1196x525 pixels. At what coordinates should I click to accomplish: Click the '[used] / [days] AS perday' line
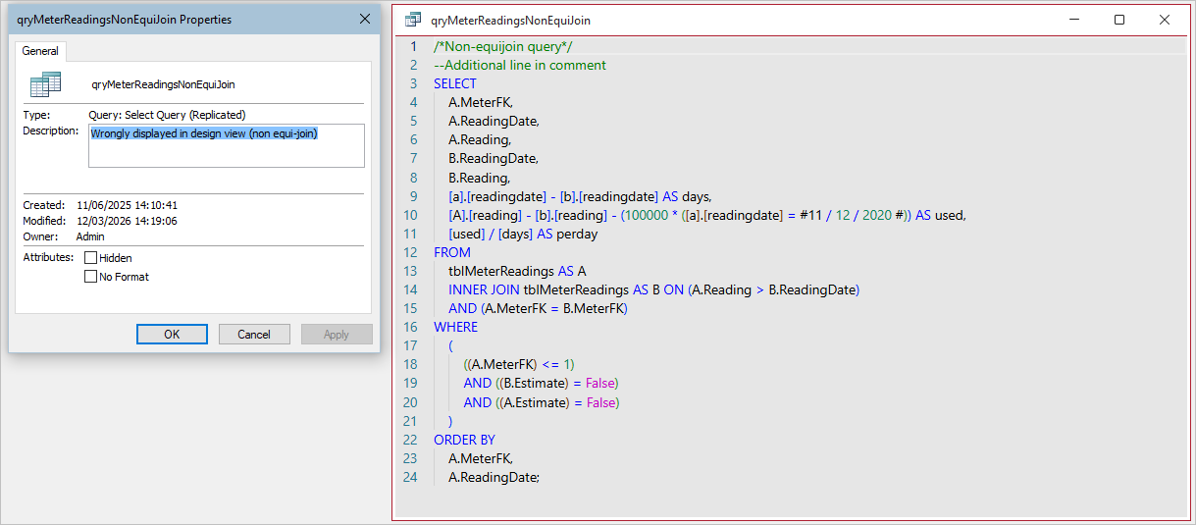pyautogui.click(x=523, y=234)
